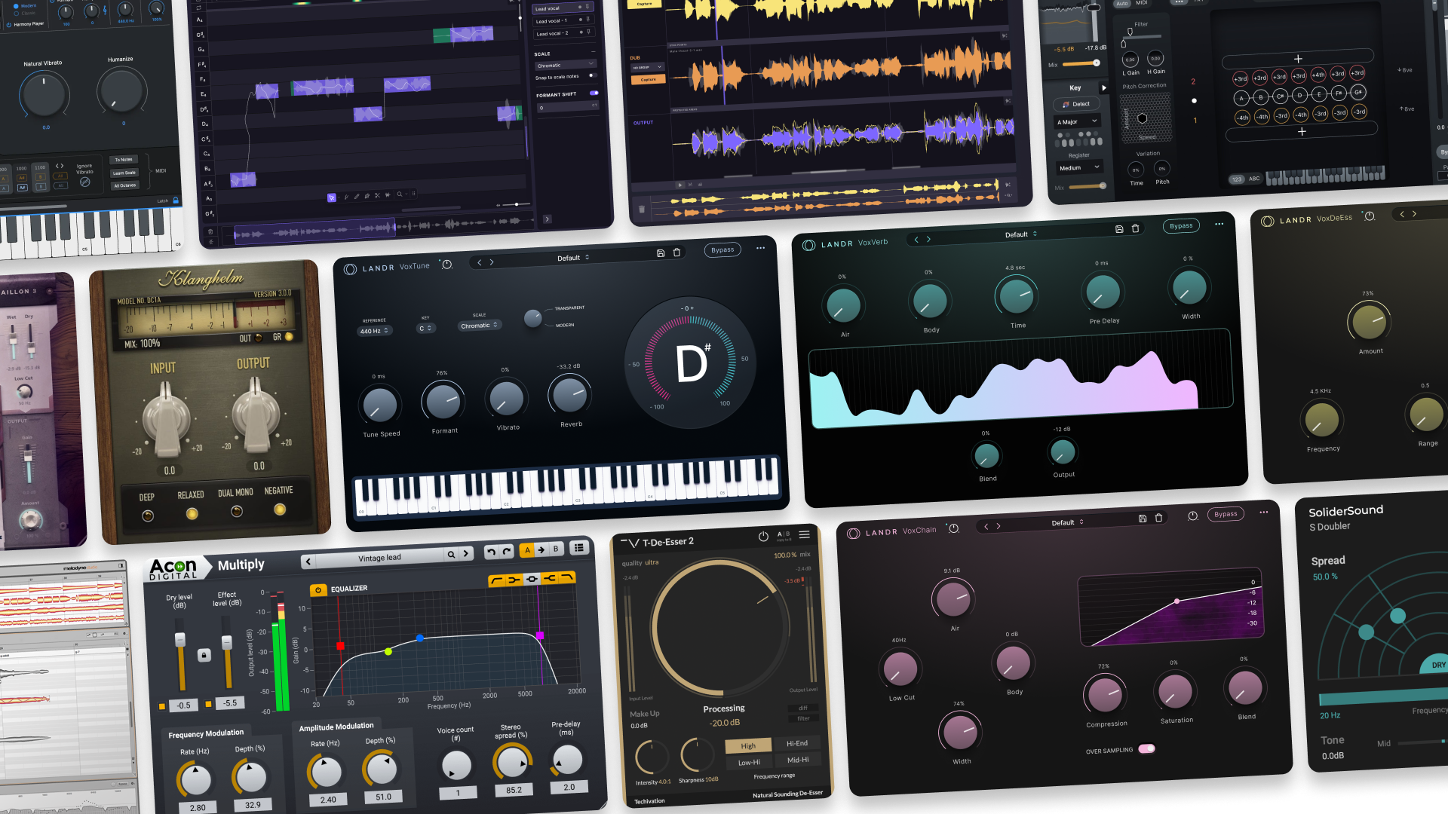Enable Formant Shift in the pitch editor panel
This screenshot has width=1448, height=814.
pos(593,93)
